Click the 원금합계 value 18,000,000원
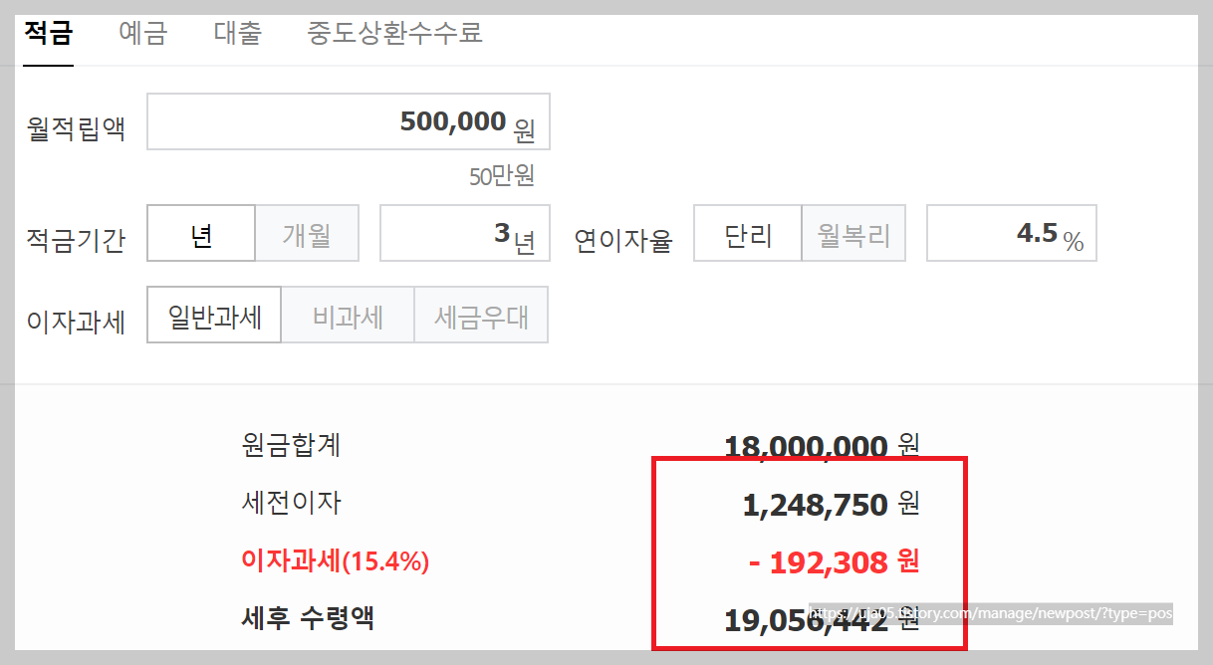The height and width of the screenshot is (665, 1213). pos(805,446)
